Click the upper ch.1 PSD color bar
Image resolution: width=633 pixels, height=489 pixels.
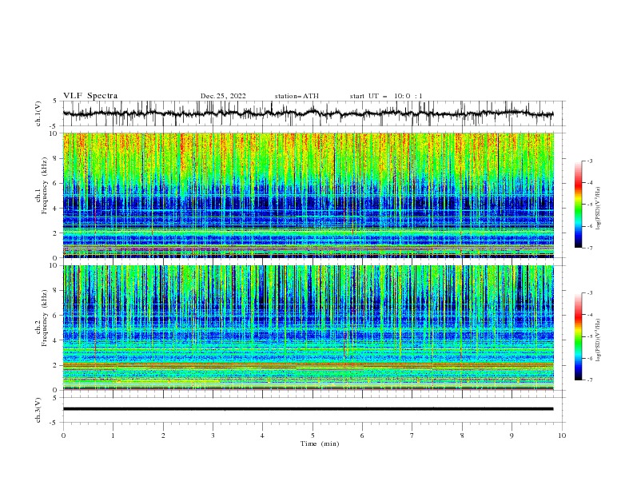click(x=578, y=205)
